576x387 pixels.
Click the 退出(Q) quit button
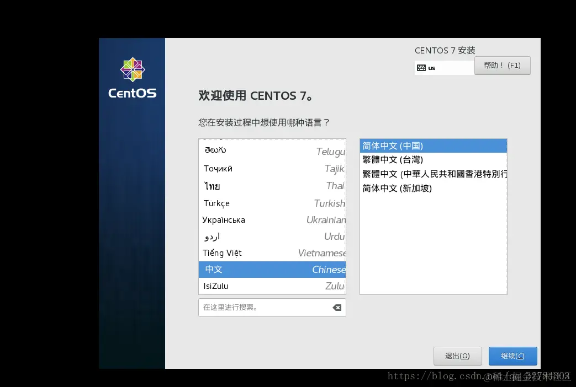coord(457,356)
